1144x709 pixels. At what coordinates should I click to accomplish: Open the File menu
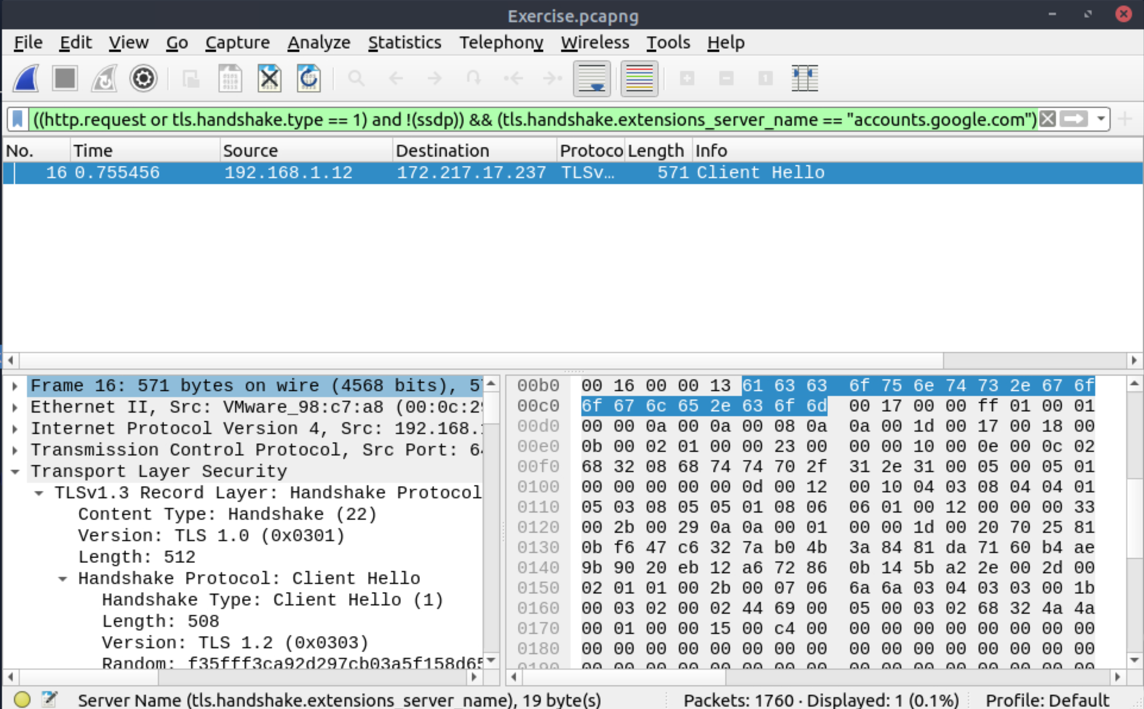click(28, 43)
